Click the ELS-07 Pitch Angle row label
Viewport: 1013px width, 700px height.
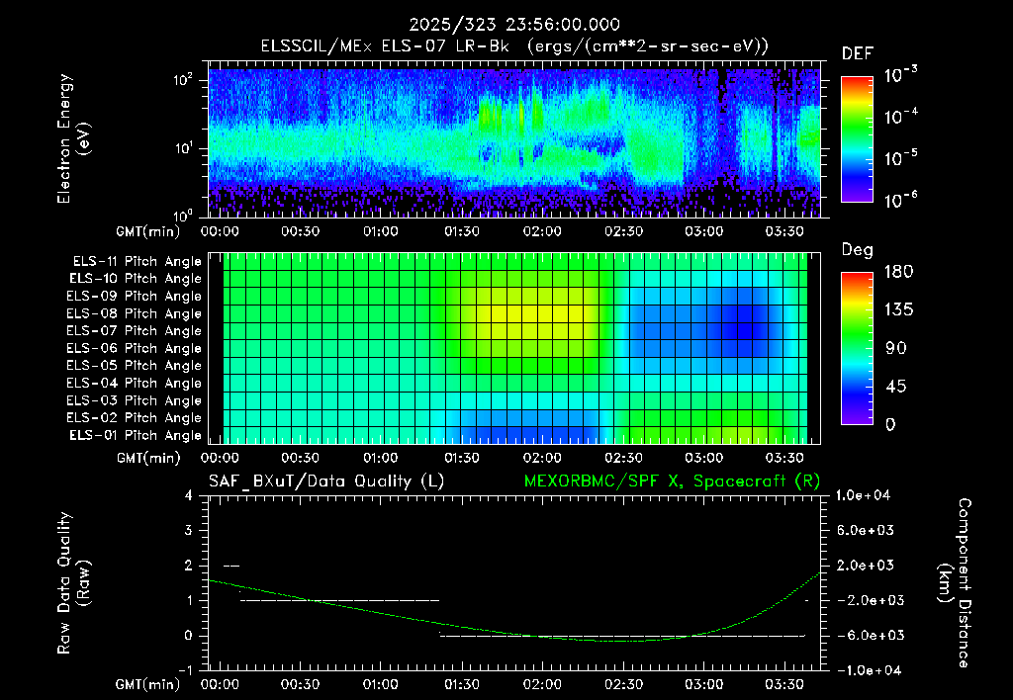pos(134,331)
